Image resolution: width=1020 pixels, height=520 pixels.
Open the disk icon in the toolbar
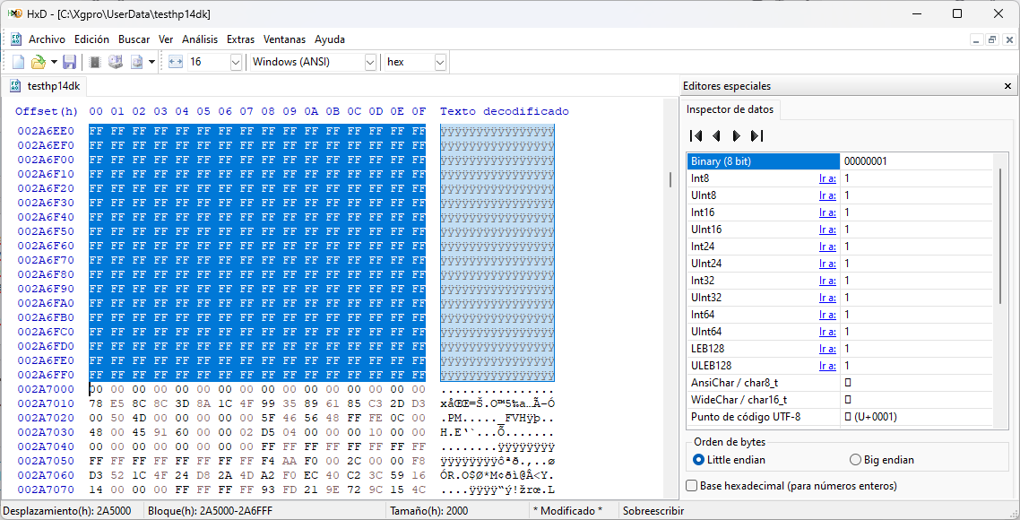point(115,62)
